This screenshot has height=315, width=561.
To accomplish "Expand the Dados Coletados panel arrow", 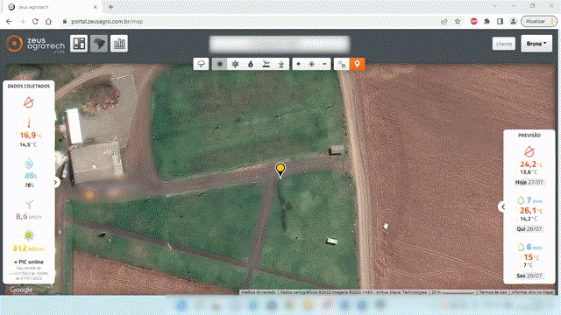I will [55, 183].
